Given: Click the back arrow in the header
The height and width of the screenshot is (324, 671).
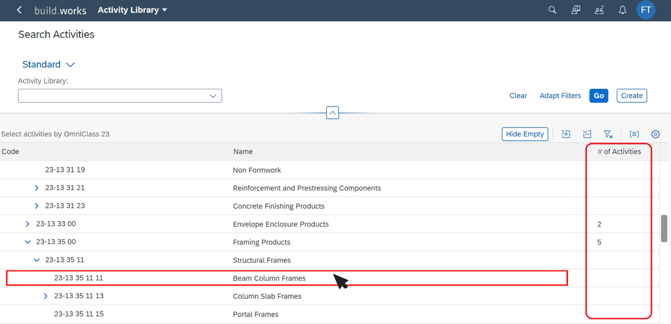Looking at the screenshot, I should 19,10.
